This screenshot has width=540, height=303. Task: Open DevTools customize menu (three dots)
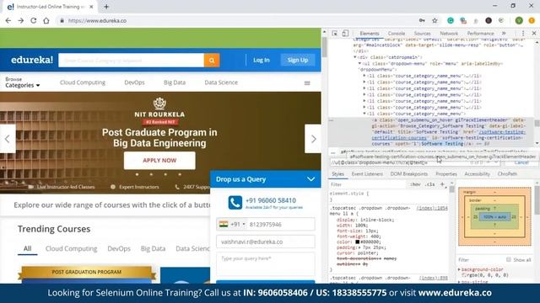[x=523, y=34]
